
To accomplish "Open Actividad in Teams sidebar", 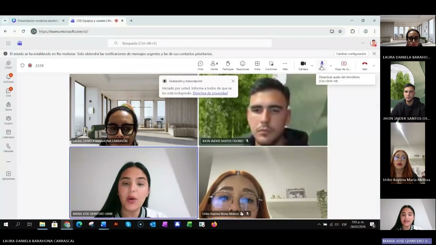I will pyautogui.click(x=9, y=78).
